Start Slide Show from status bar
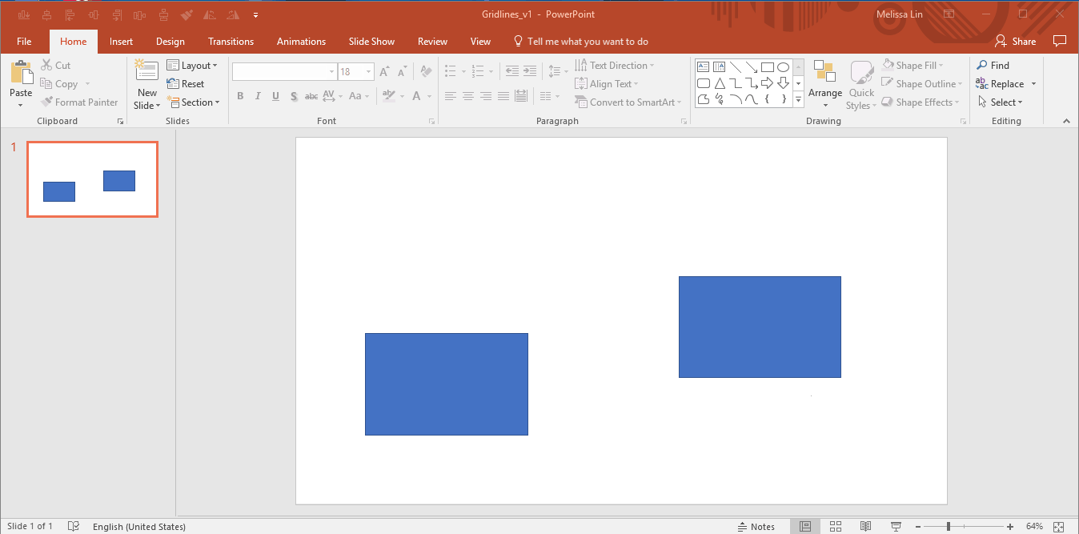The width and height of the screenshot is (1079, 534). tap(895, 526)
